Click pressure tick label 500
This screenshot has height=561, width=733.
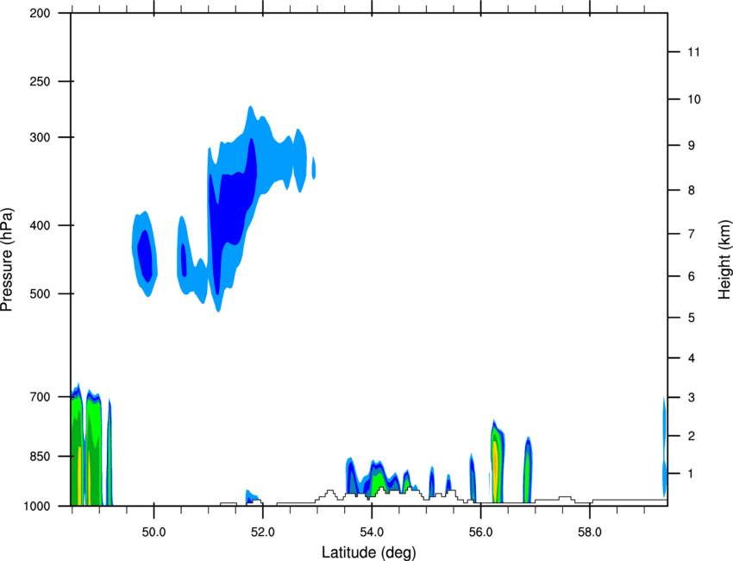coord(41,293)
